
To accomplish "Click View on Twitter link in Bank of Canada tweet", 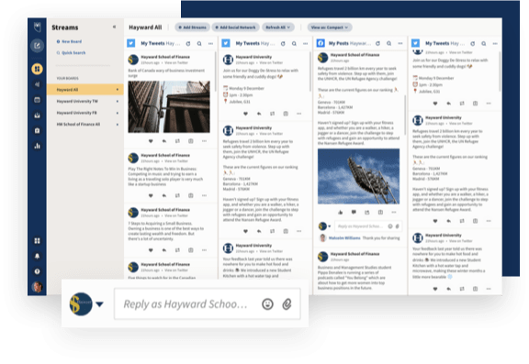I will (176, 62).
